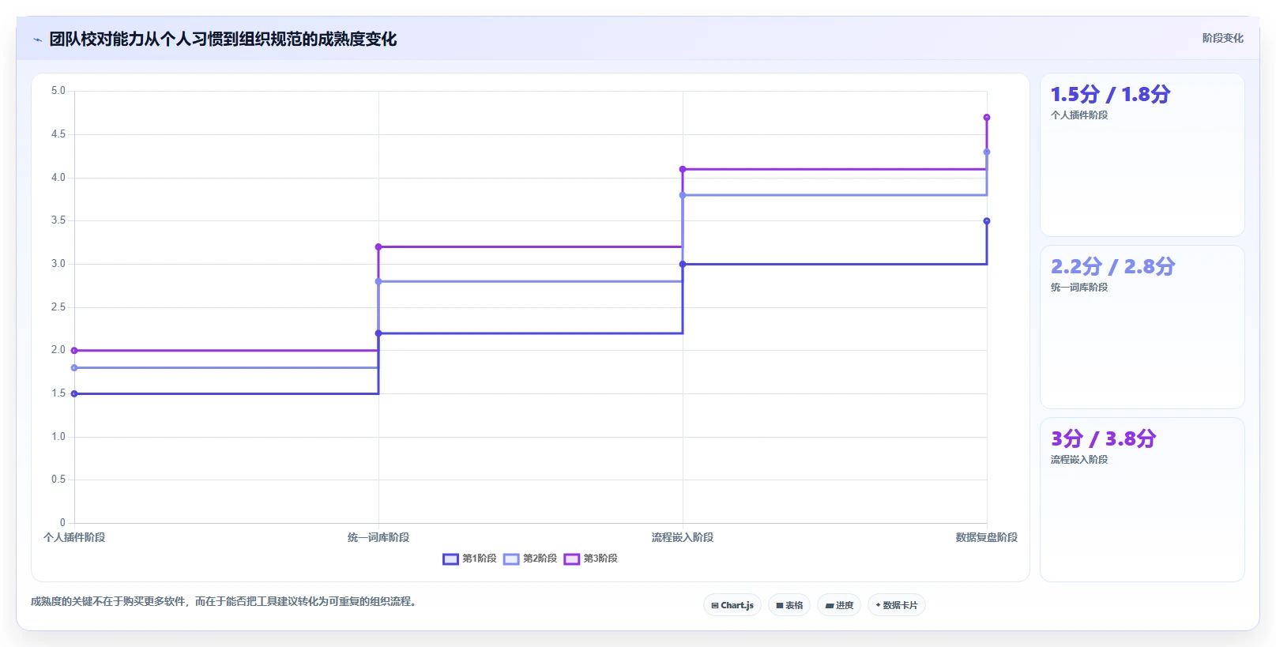The image size is (1276, 647).
Task: Click the 数据卡片 tag chip
Action: [x=897, y=605]
